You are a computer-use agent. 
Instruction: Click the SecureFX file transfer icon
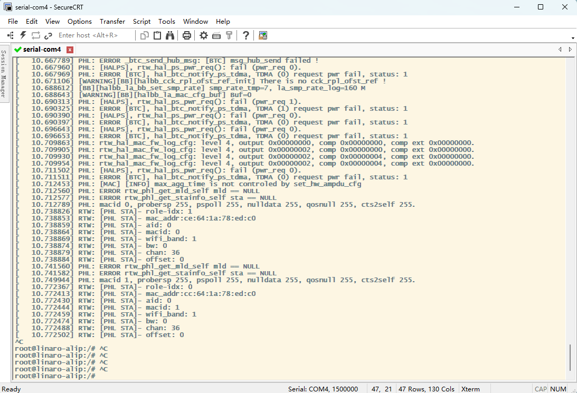point(263,35)
